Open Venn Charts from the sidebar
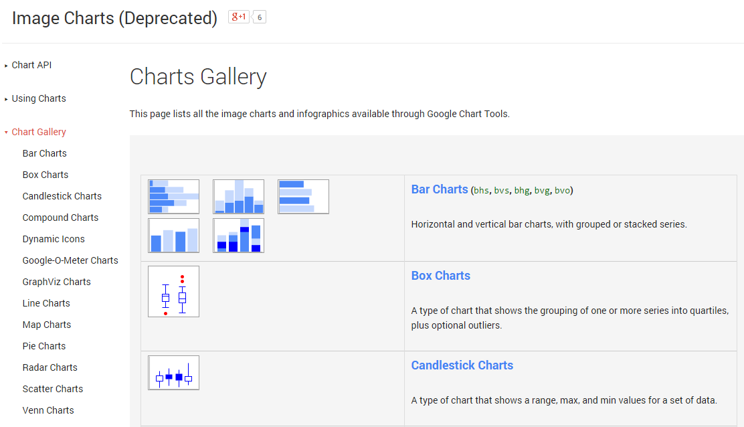The width and height of the screenshot is (744, 427). tap(48, 410)
